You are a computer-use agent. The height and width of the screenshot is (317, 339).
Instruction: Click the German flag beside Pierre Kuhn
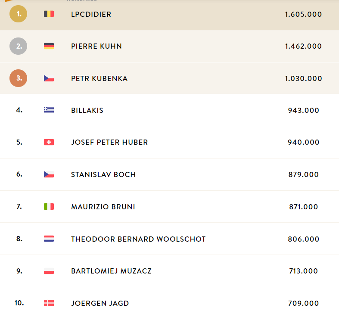click(x=49, y=46)
